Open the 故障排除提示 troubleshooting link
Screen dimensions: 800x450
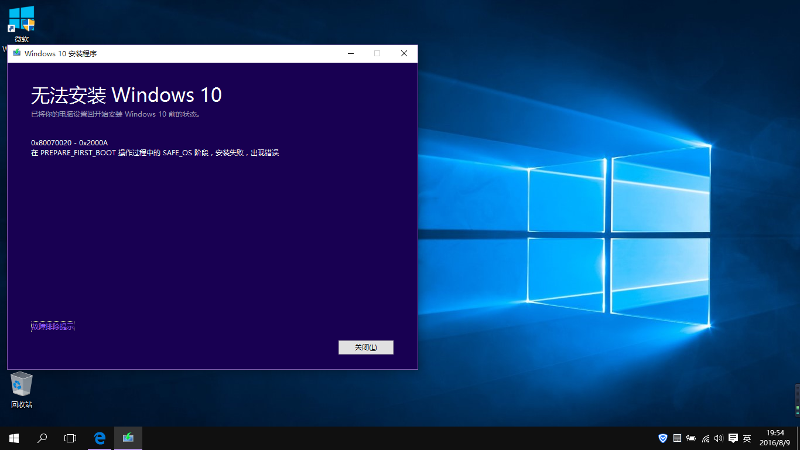pyautogui.click(x=53, y=327)
